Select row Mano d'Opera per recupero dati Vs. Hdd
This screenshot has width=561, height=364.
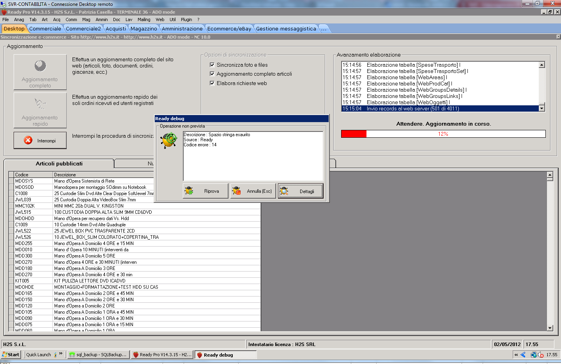coord(134,218)
